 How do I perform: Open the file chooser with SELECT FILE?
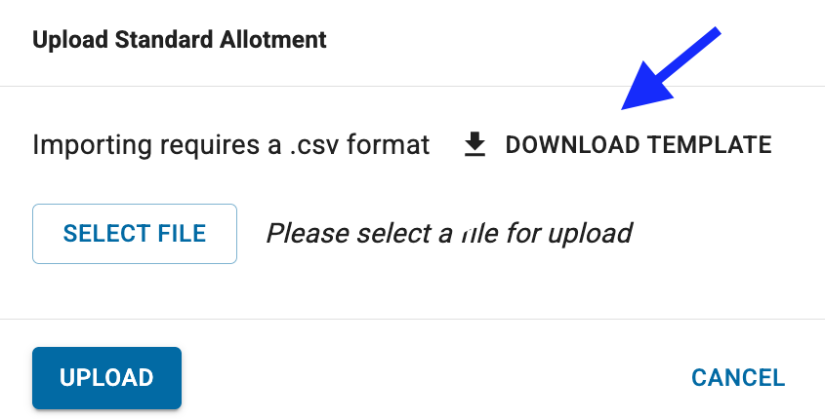(x=135, y=234)
